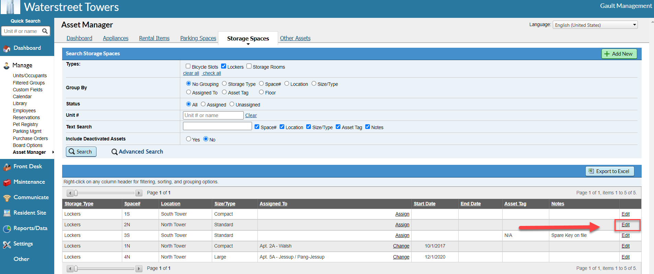Click the Quick Search magnifier icon

tap(45, 31)
